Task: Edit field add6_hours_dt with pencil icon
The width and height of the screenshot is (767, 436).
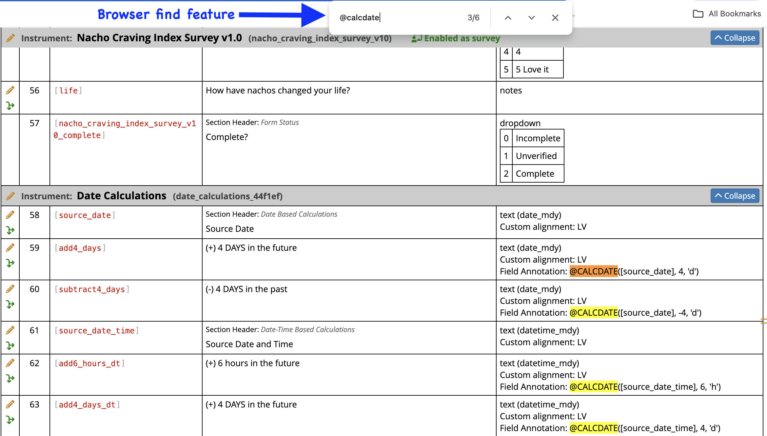Action: (x=10, y=363)
